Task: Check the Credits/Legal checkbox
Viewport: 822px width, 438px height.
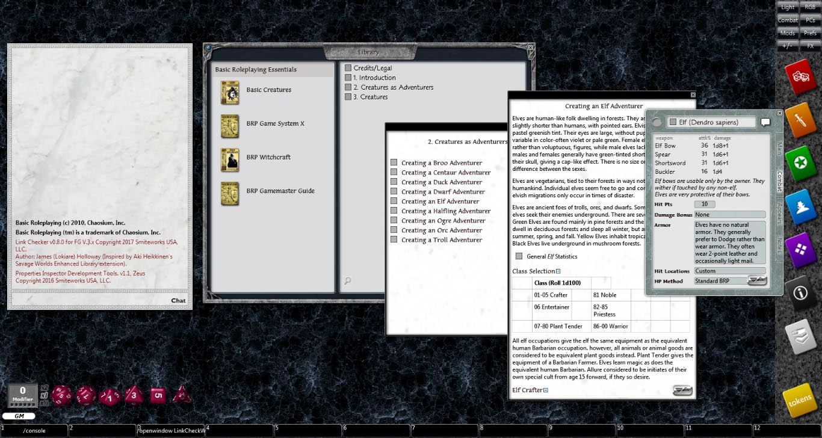Action: 347,67
